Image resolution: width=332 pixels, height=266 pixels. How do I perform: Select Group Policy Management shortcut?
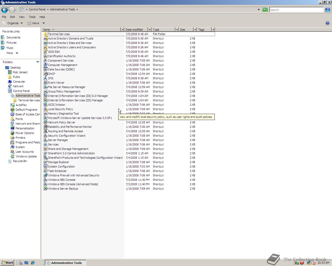coord(64,91)
